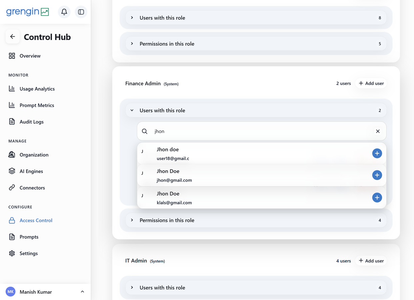Clear the jhon search text
The height and width of the screenshot is (300, 414).
[x=378, y=131]
